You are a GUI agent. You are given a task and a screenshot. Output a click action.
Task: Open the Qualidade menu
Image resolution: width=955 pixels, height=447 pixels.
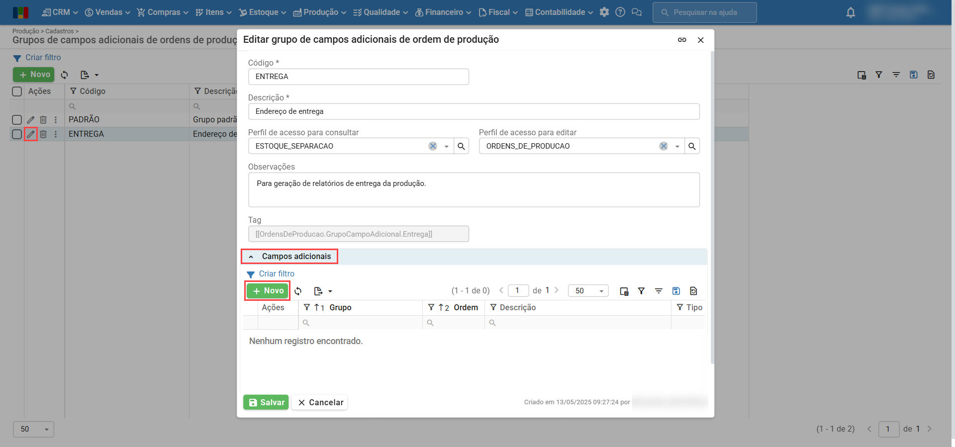381,12
